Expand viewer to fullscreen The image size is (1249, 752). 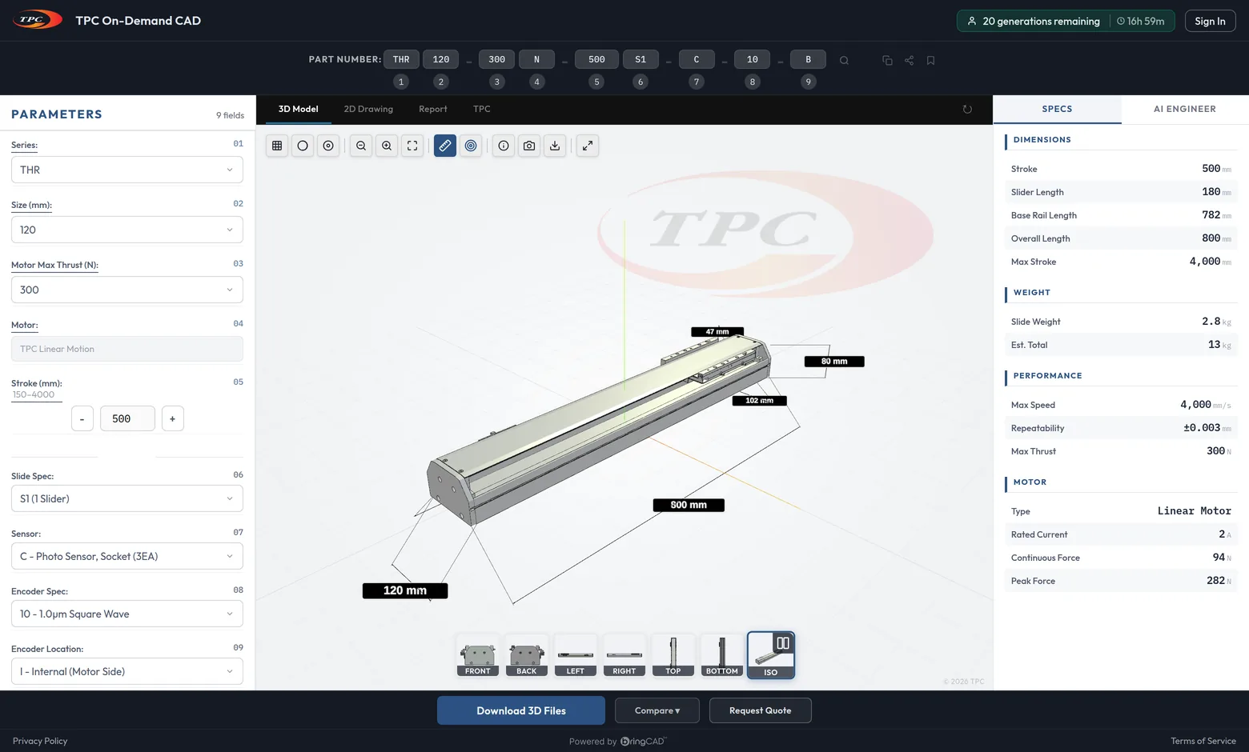point(588,146)
